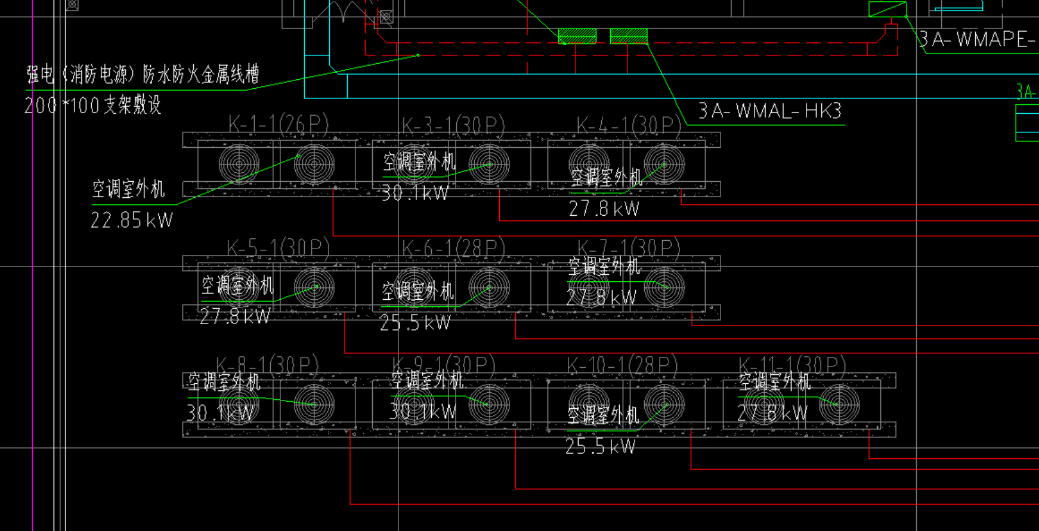Viewport: 1039px width, 531px height.
Task: Click the 25.5kW value under unit K-10-1
Action: [x=601, y=446]
